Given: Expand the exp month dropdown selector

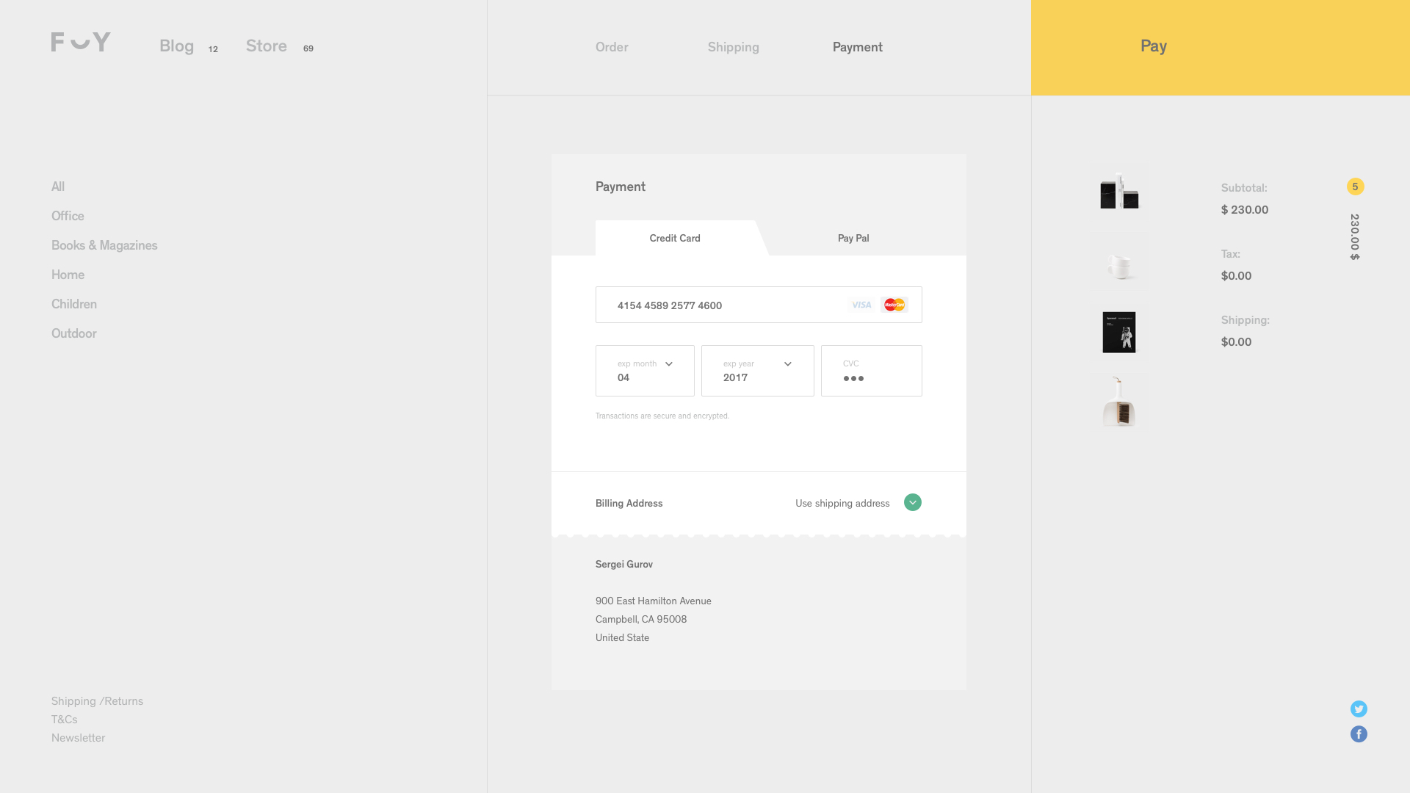Looking at the screenshot, I should (669, 364).
